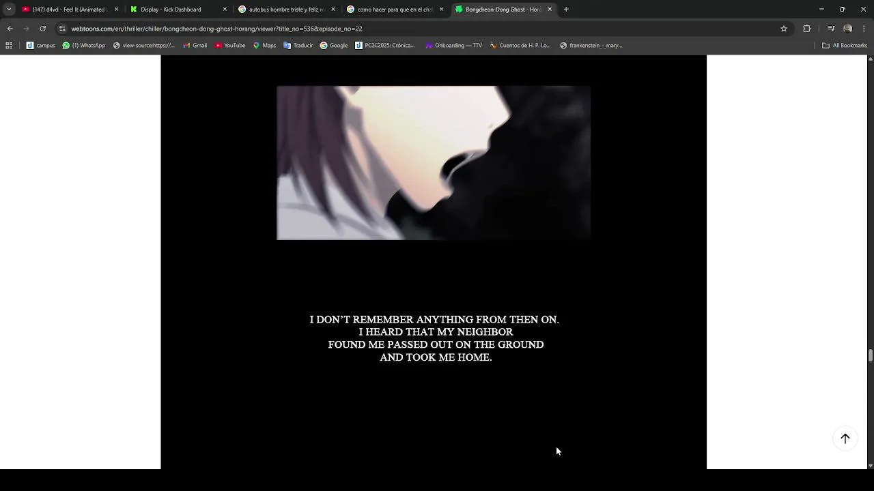
Task: Close the como hacer para que tab
Action: (441, 10)
